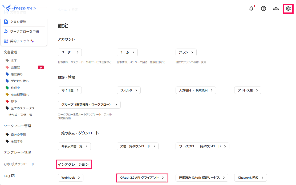Click the blue tag icon for 受け取り待ち
Viewport: 296px width, 185px height.
point(7,81)
